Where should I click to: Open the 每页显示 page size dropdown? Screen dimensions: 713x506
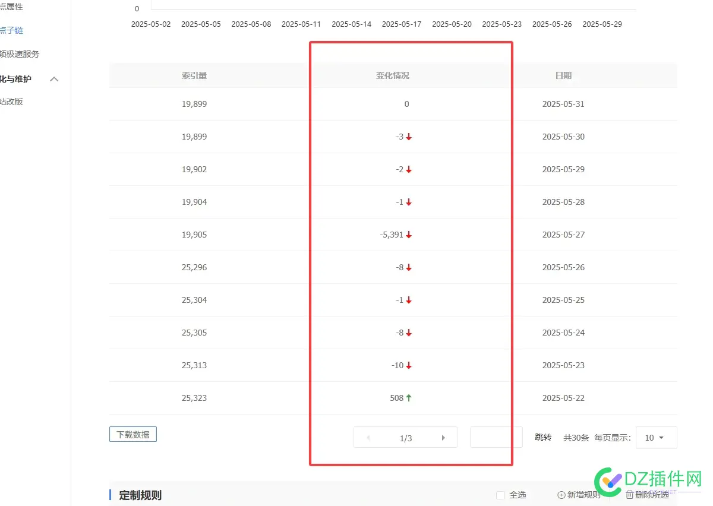[x=656, y=437]
